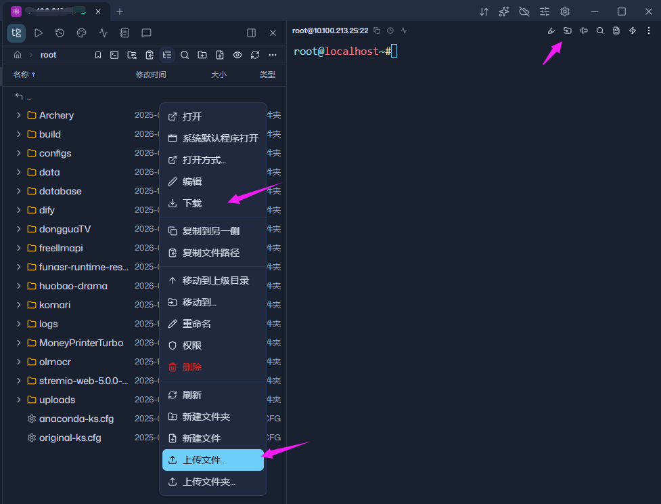Open the theme palette icon
Screen dimensions: 661x504
[81, 33]
